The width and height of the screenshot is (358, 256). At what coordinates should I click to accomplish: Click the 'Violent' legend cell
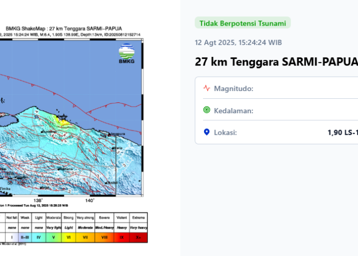pyautogui.click(x=122, y=218)
